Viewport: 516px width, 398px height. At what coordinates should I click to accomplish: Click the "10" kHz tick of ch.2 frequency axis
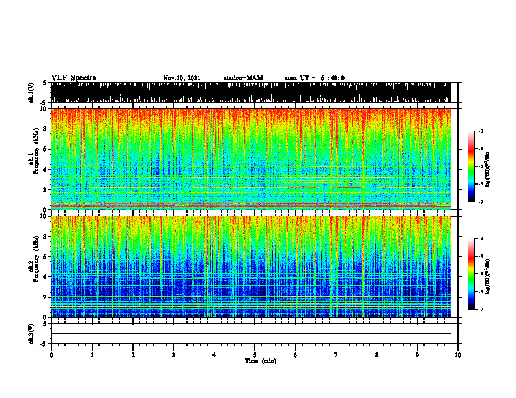pos(44,216)
